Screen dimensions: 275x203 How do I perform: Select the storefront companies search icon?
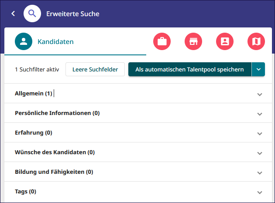[x=193, y=41]
